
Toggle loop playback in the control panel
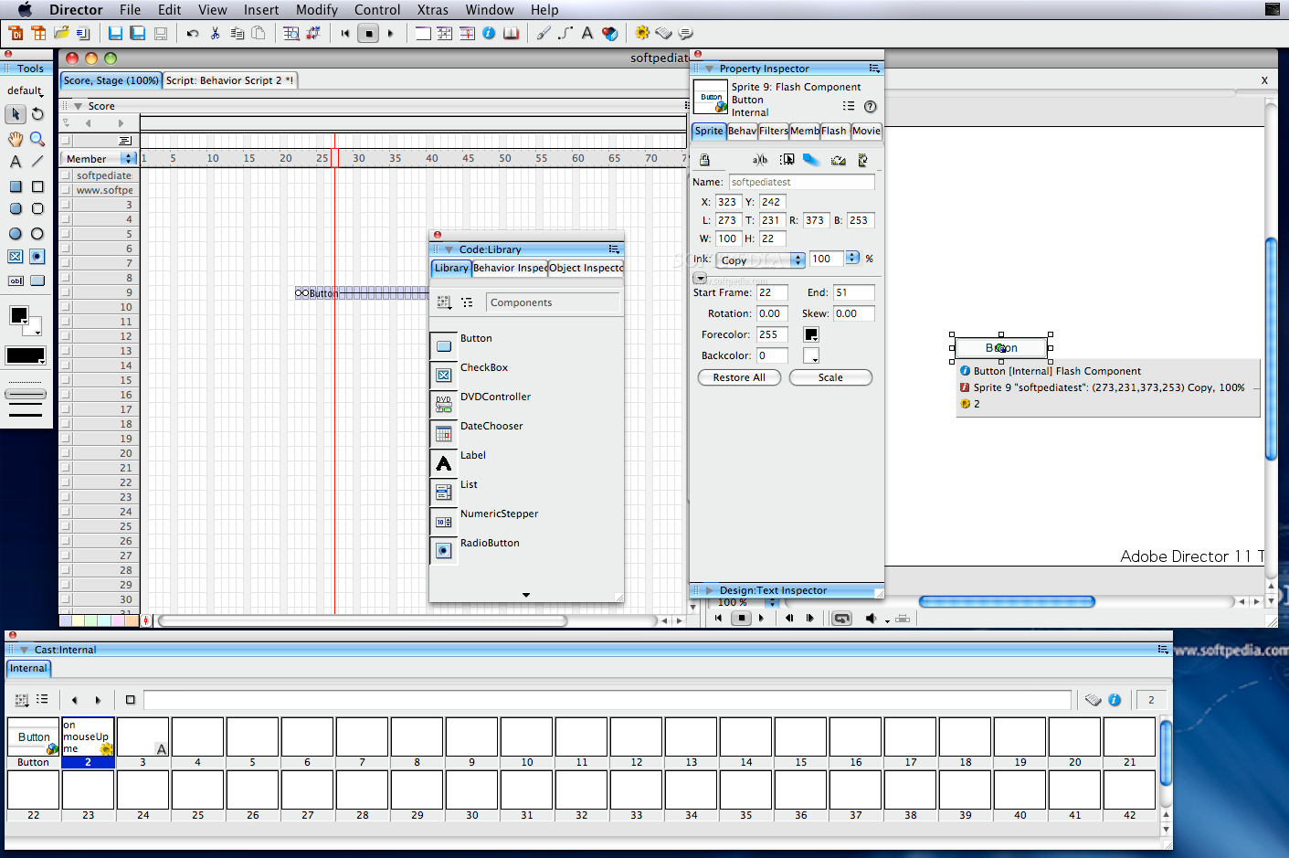click(841, 619)
